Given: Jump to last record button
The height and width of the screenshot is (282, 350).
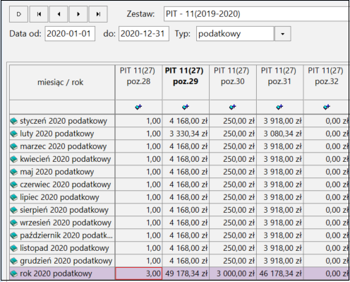Looking at the screenshot, I should coord(98,14).
